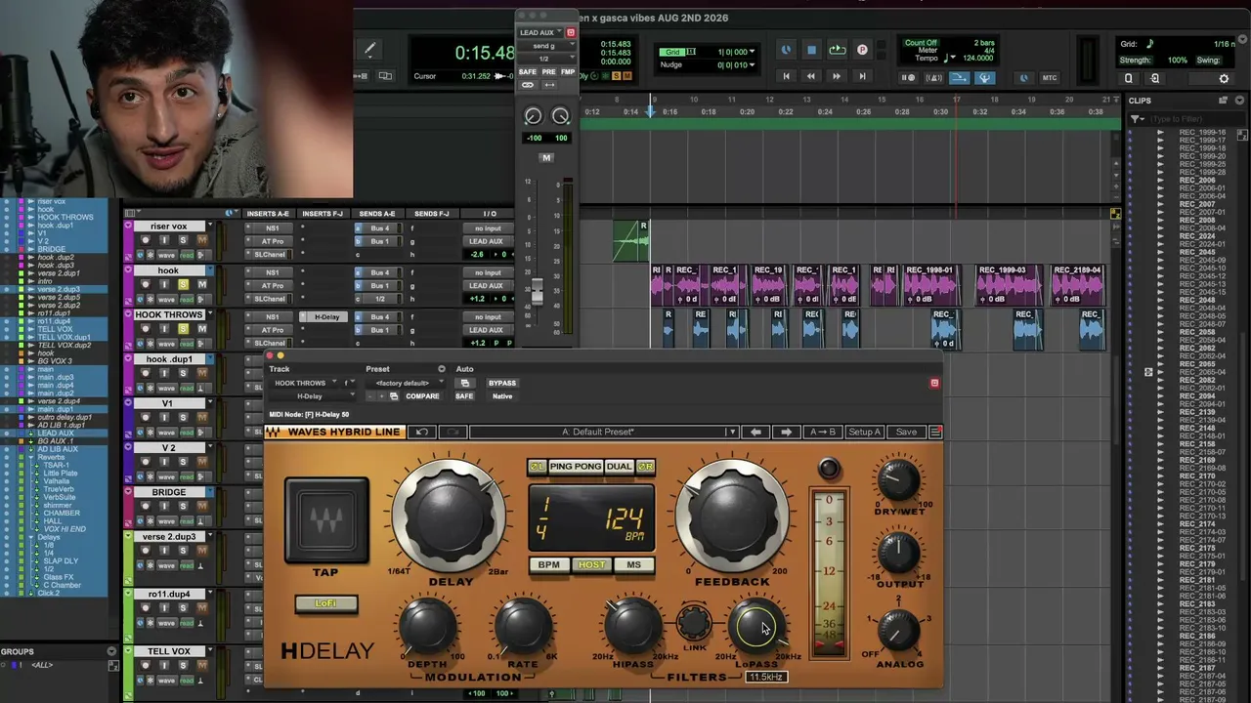Viewport: 1251px width, 703px height.
Task: Click the return to zero transport button
Action: point(786,76)
